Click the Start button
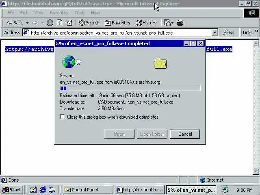 [x=12, y=190]
